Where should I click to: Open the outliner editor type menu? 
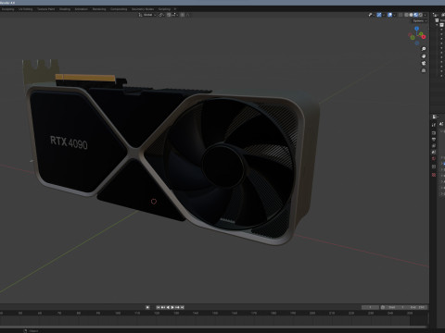(436, 15)
